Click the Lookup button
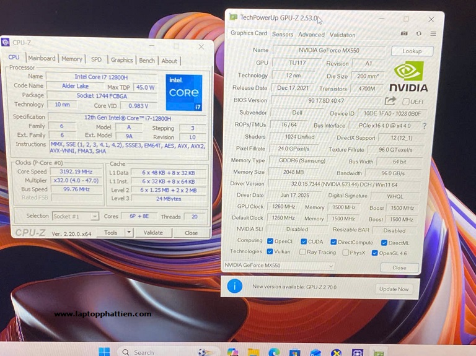Screen dimensions: 476x356 click(412, 51)
